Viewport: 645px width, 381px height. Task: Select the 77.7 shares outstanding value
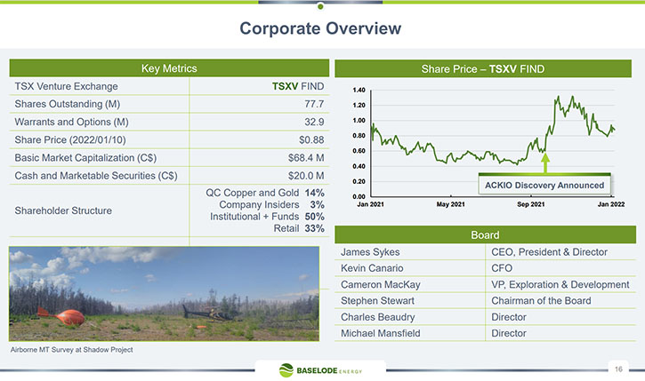click(314, 104)
